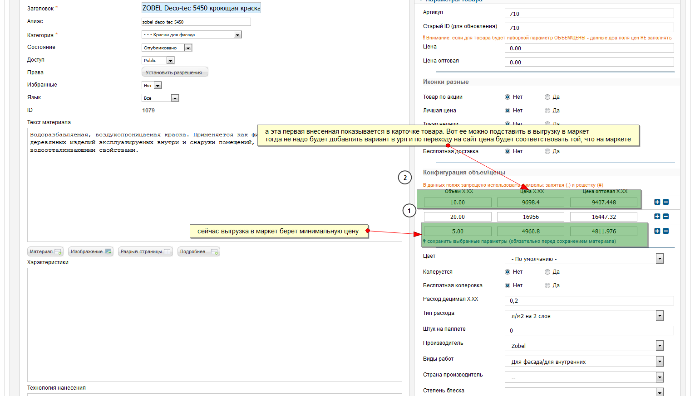Select Нет for Лучшая цена

pos(508,111)
